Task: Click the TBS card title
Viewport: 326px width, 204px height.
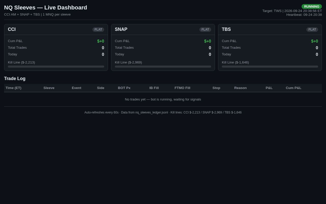Action: (x=226, y=29)
